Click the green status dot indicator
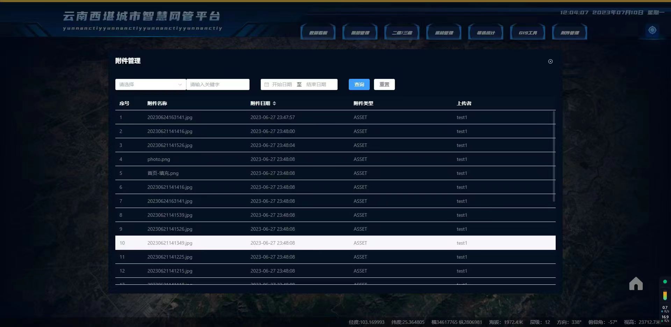This screenshot has height=327, width=671. pos(665,282)
